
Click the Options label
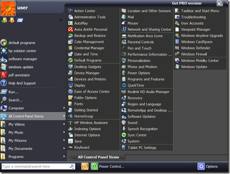coord(212,166)
